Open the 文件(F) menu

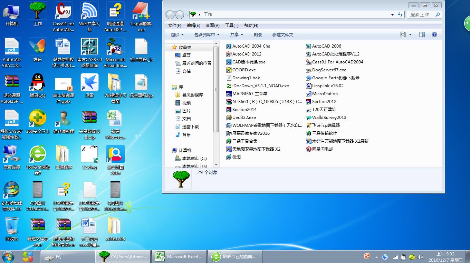point(174,26)
